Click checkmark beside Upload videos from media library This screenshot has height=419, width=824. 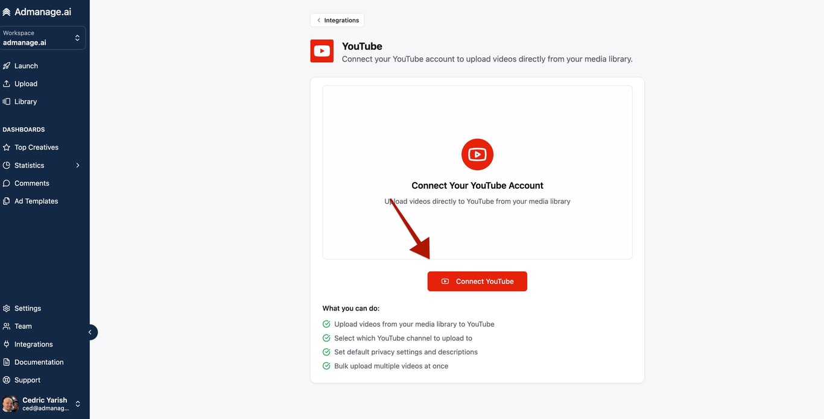coord(326,324)
